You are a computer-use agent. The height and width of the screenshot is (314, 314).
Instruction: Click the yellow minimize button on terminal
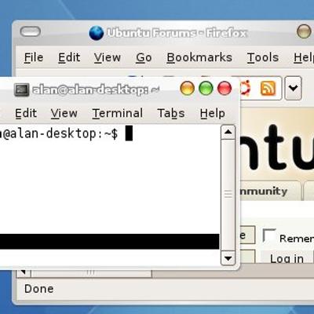click(187, 88)
